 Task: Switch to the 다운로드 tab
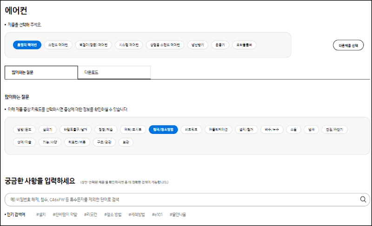tap(114, 73)
